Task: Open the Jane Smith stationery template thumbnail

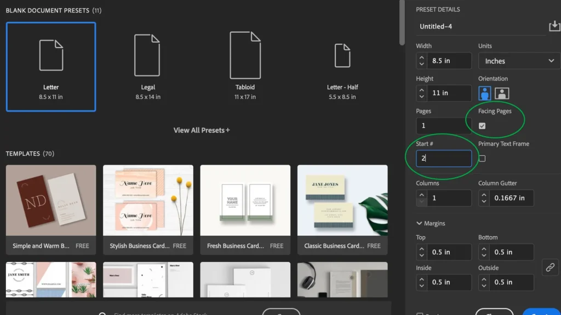Action: pos(51,279)
